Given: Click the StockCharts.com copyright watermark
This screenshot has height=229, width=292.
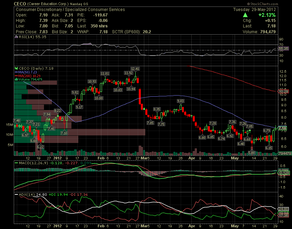Looking at the screenshot, I should click(262, 4).
